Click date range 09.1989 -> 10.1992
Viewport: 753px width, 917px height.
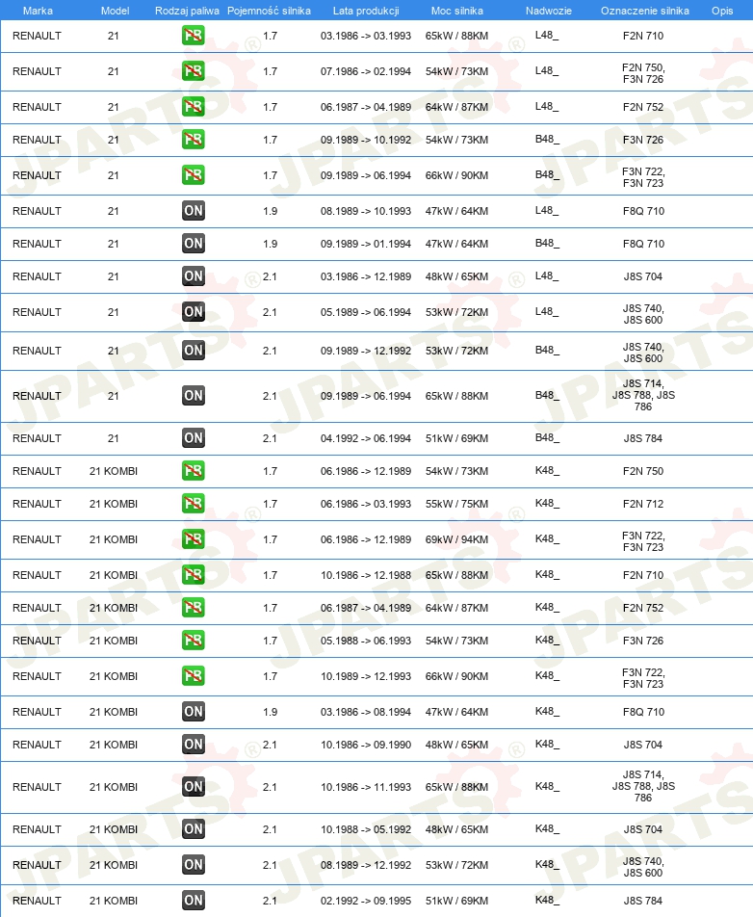point(365,140)
